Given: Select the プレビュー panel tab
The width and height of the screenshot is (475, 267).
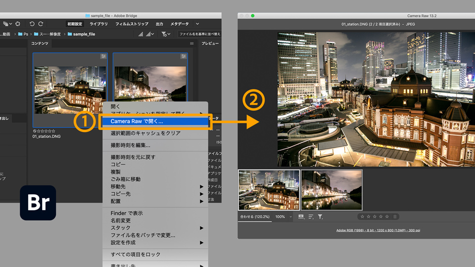Looking at the screenshot, I should coord(210,44).
